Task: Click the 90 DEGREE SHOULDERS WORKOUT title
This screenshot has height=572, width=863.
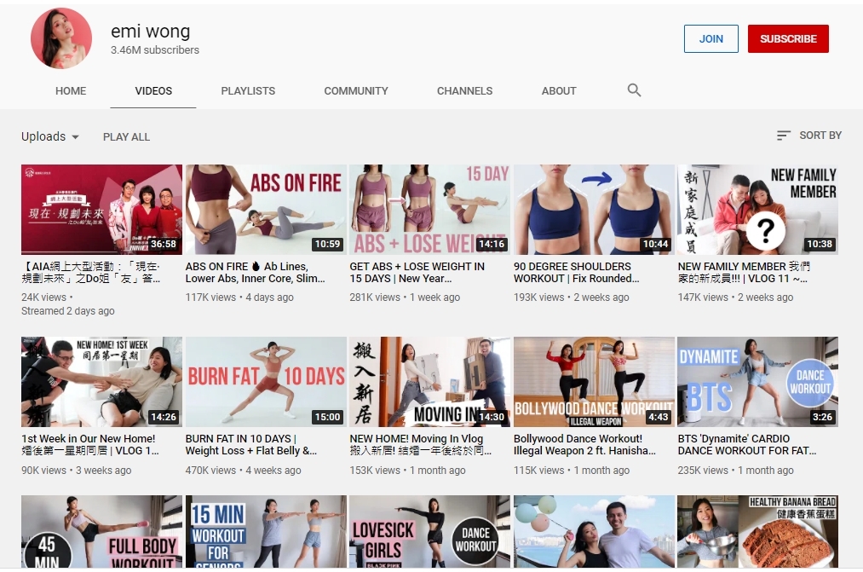Action: tap(572, 273)
